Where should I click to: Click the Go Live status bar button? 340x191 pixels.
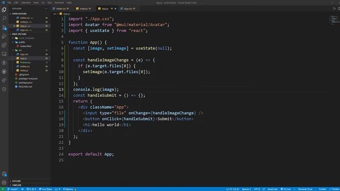286,189
